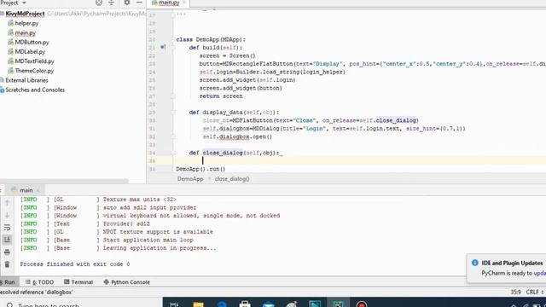Open the Run tool window
The height and width of the screenshot is (307, 546).
point(8,282)
